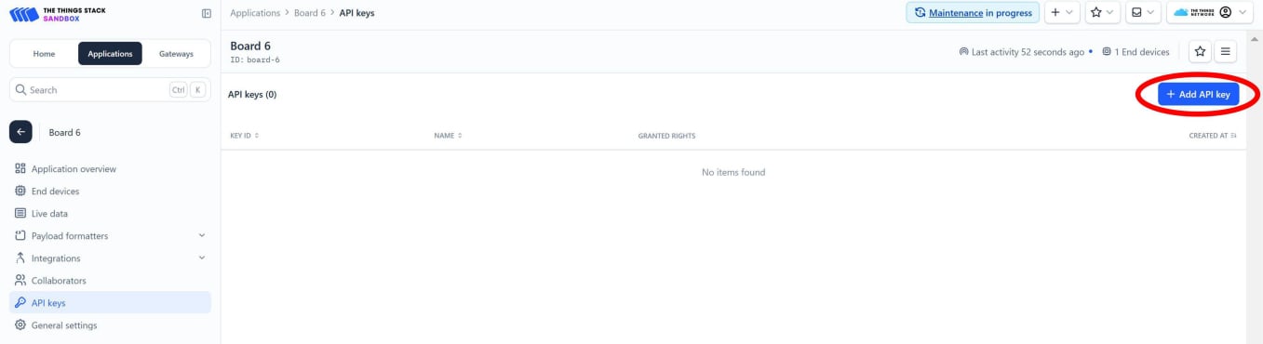Screen dimensions: 1263x344
Task: Open the Gateways tab
Action: click(176, 54)
